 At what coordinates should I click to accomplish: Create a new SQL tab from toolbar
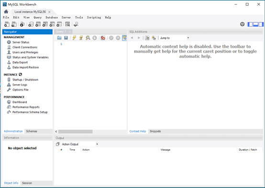[x=7, y=24]
